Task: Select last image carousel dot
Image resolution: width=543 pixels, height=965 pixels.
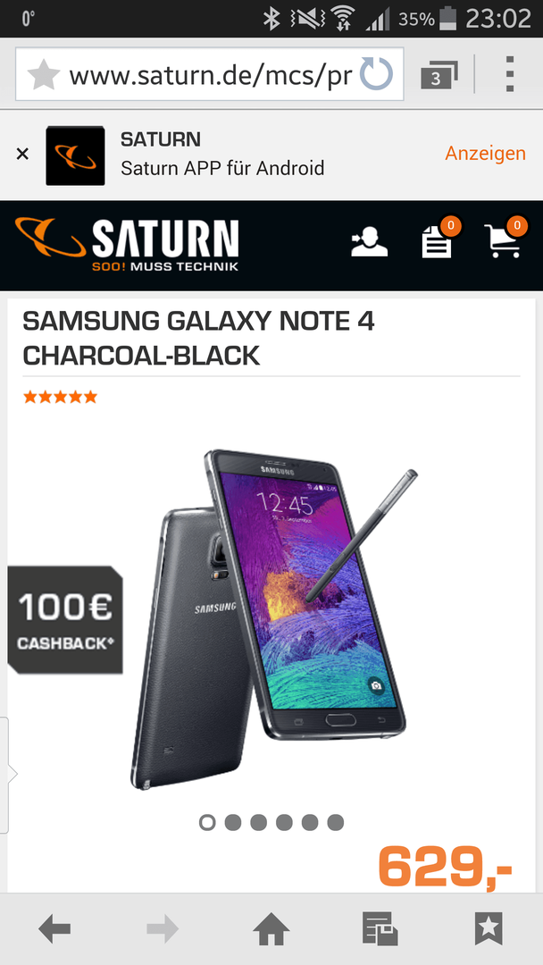Action: point(335,822)
